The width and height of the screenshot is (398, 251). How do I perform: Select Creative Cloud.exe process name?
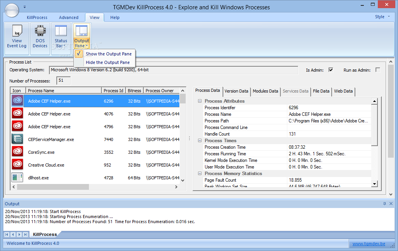[46, 165]
